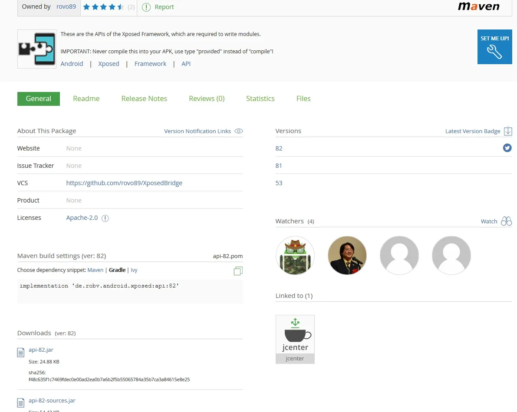
Task: Download the api-82.jar file
Action: coord(41,350)
